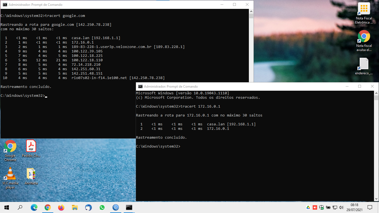Click hop address '72.14.218.210'

pos(86,65)
